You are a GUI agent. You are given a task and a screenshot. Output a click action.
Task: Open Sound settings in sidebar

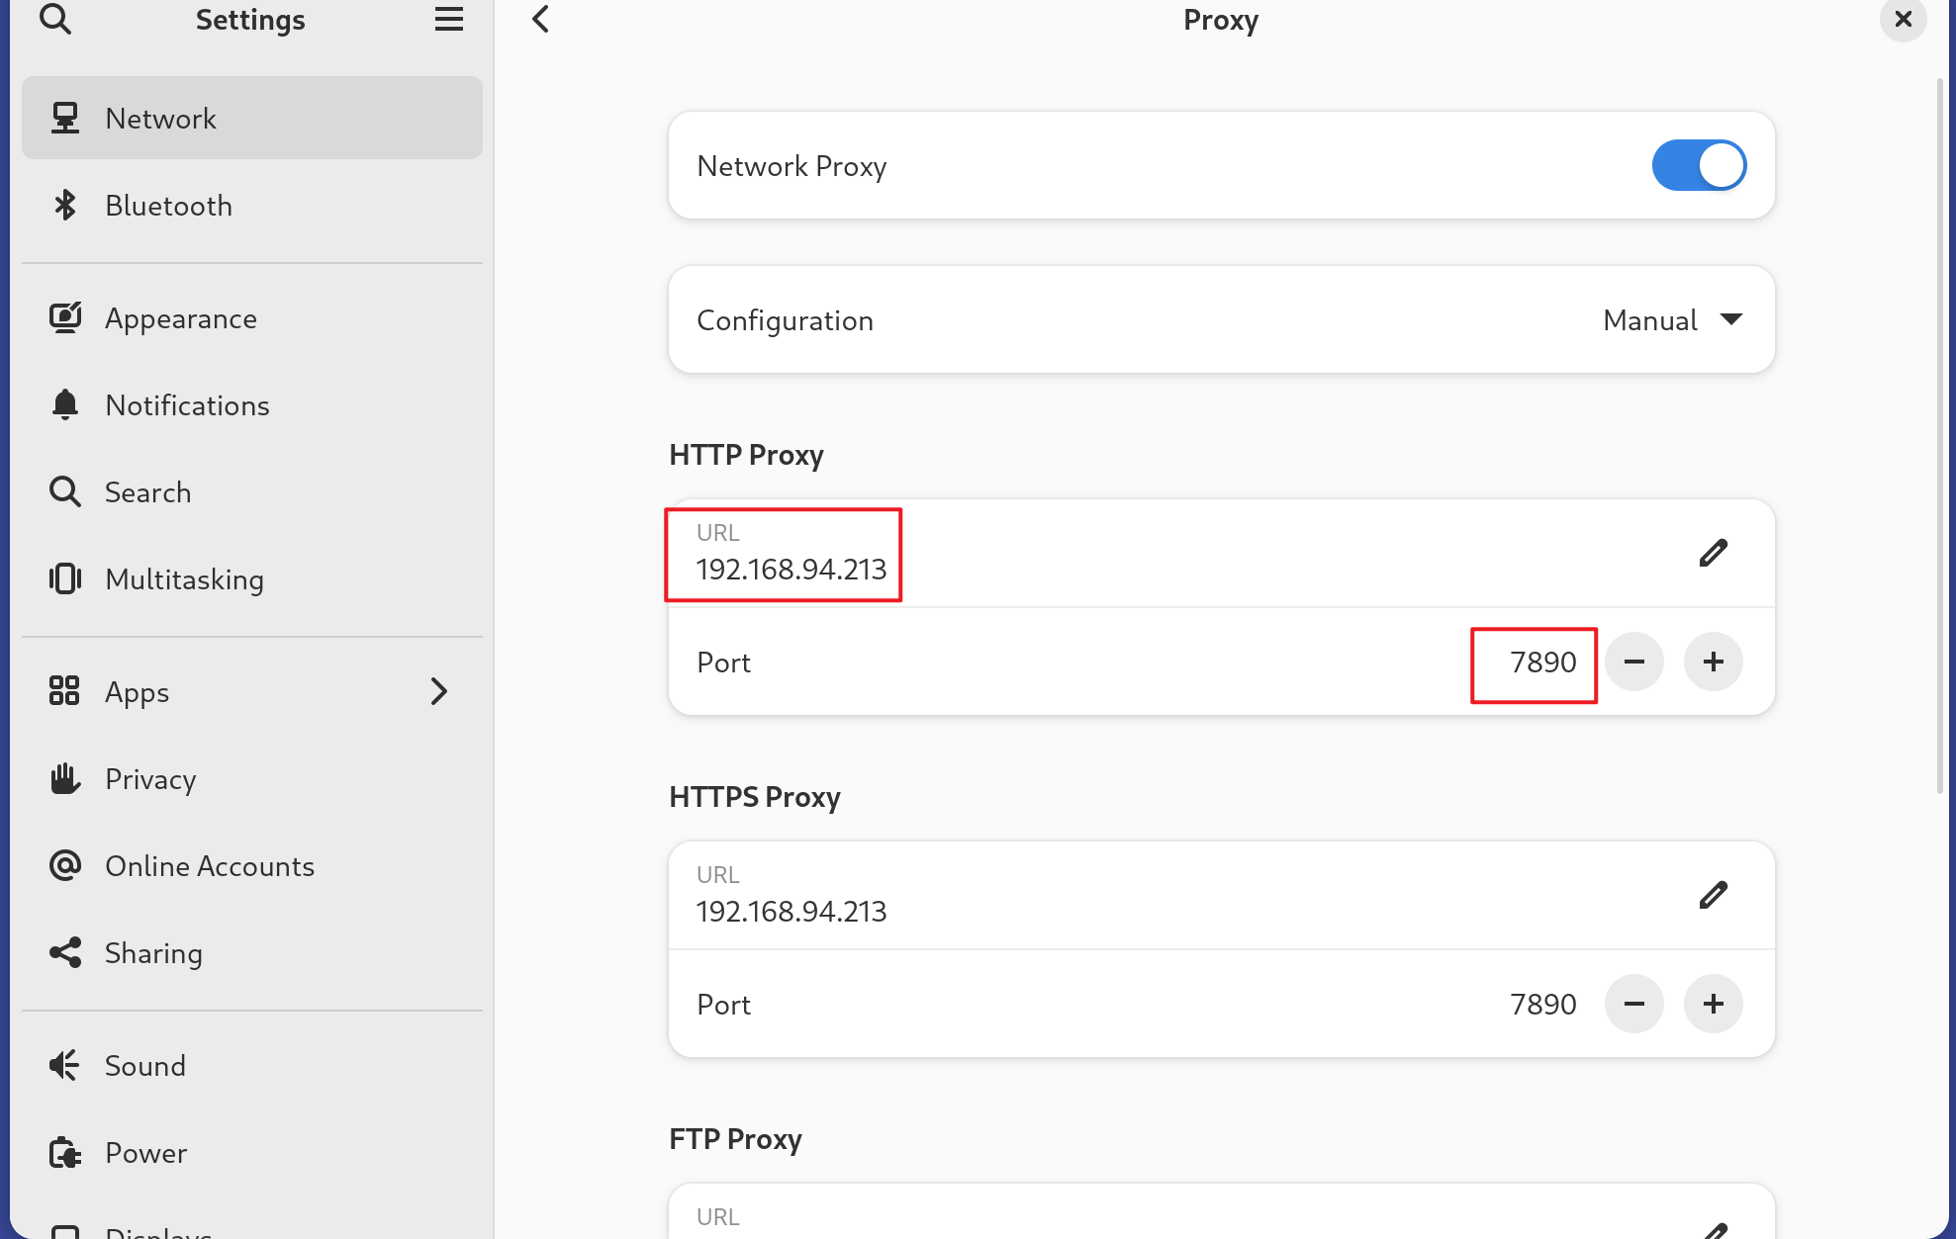[144, 1066]
